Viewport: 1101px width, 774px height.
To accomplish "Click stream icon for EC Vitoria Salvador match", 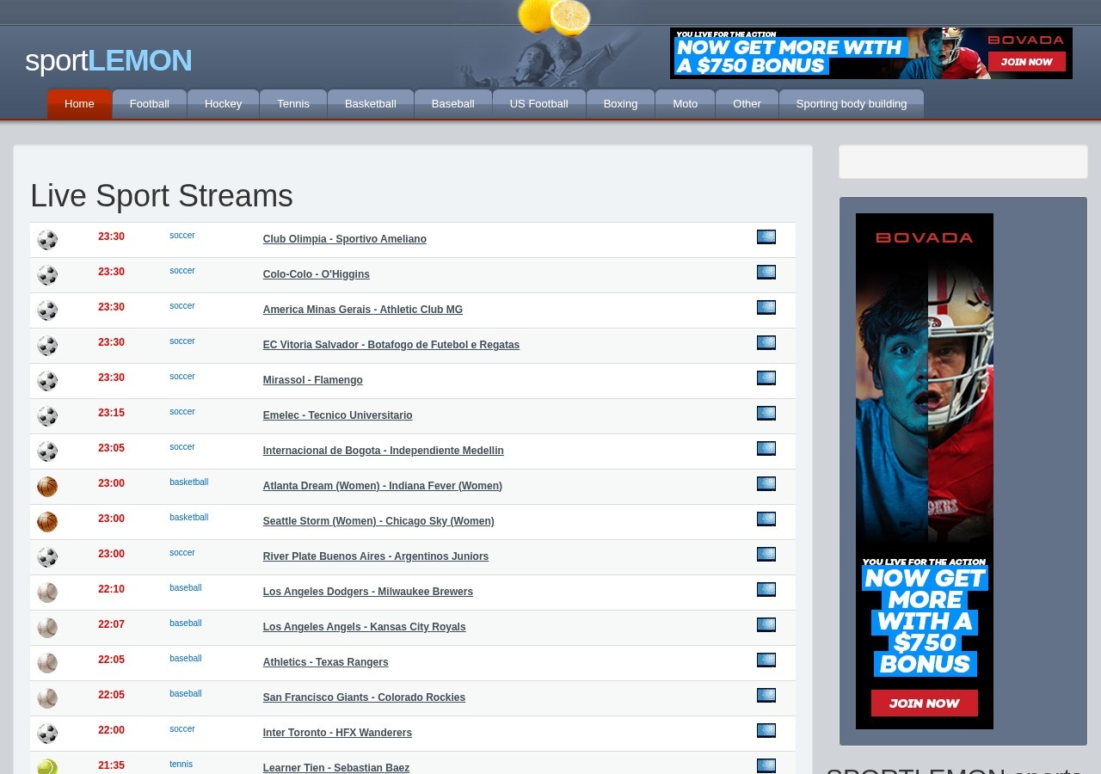I will point(766,343).
